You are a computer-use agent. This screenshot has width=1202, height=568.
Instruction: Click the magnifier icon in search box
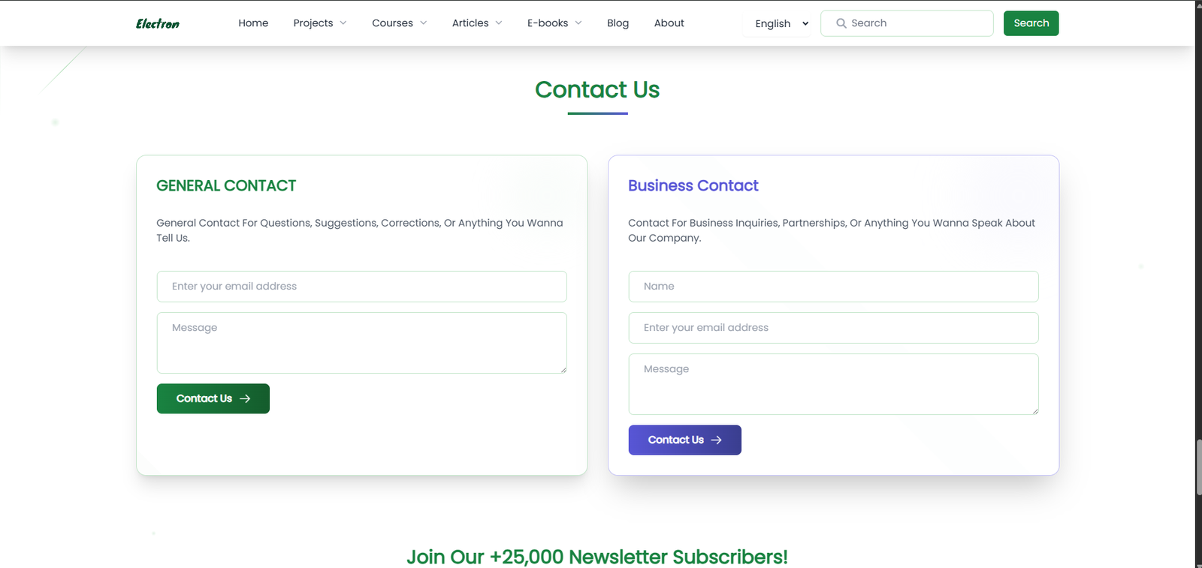(x=841, y=23)
